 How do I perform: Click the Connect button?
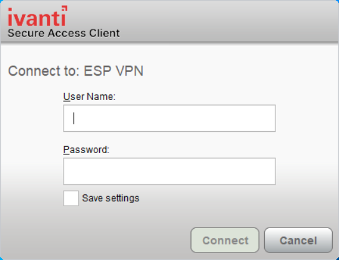click(x=225, y=240)
